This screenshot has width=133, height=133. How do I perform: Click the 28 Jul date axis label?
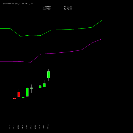tap(31, 127)
